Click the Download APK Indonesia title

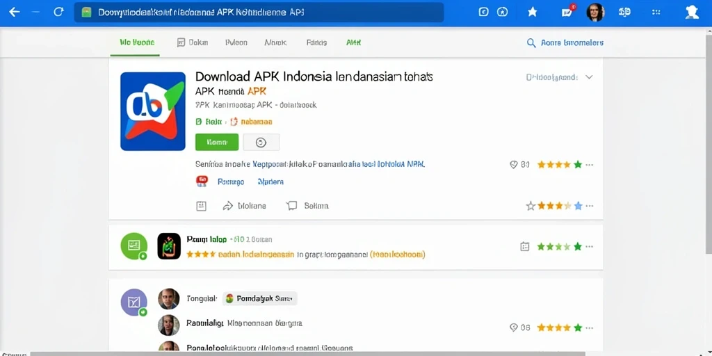click(314, 76)
